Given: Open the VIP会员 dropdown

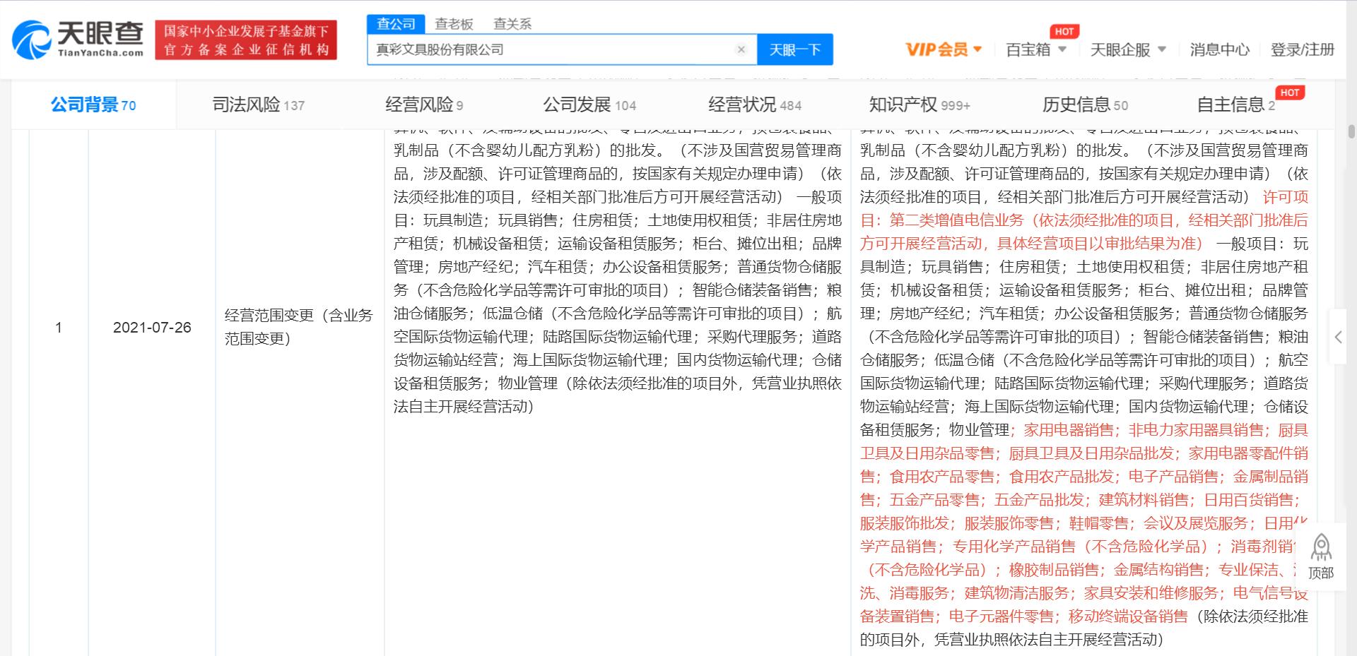Looking at the screenshot, I should coord(942,49).
